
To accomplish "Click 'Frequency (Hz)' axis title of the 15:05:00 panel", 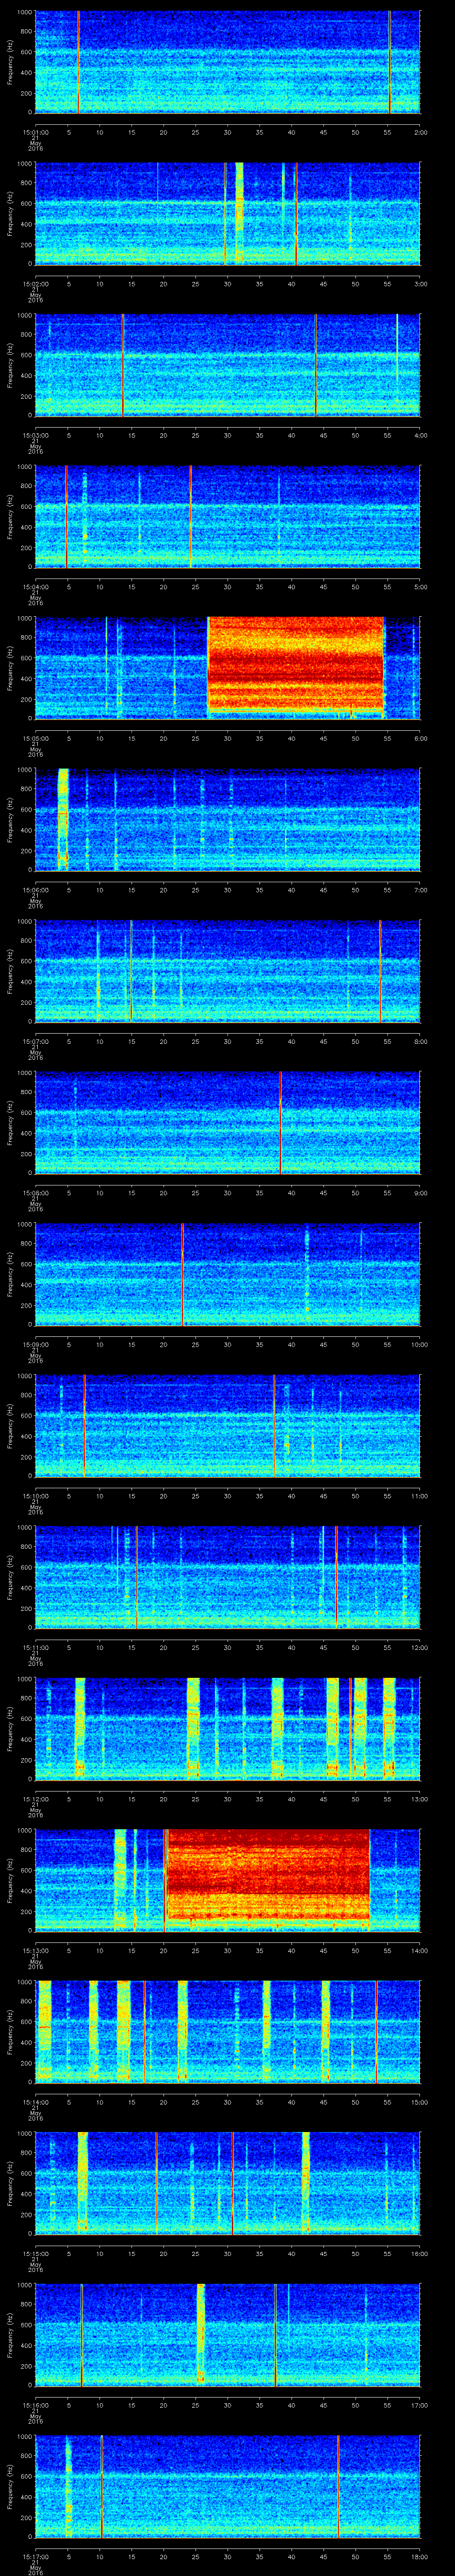I will click(10, 668).
